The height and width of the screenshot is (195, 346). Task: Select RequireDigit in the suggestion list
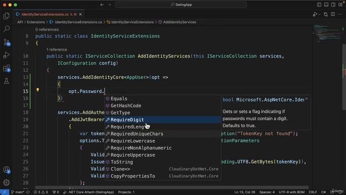163,120
